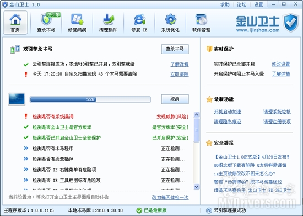This screenshot has height=216, width=303.
Task: Click 主程序版本：1.0.0.1115 in status bar
Action: pos(29,210)
